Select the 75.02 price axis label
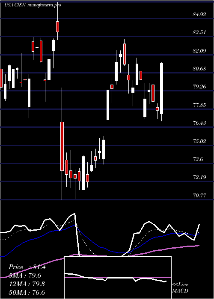The image size is (214, 299). [x=199, y=141]
